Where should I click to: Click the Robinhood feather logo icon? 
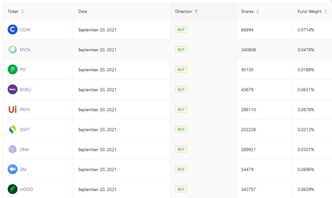[13, 189]
